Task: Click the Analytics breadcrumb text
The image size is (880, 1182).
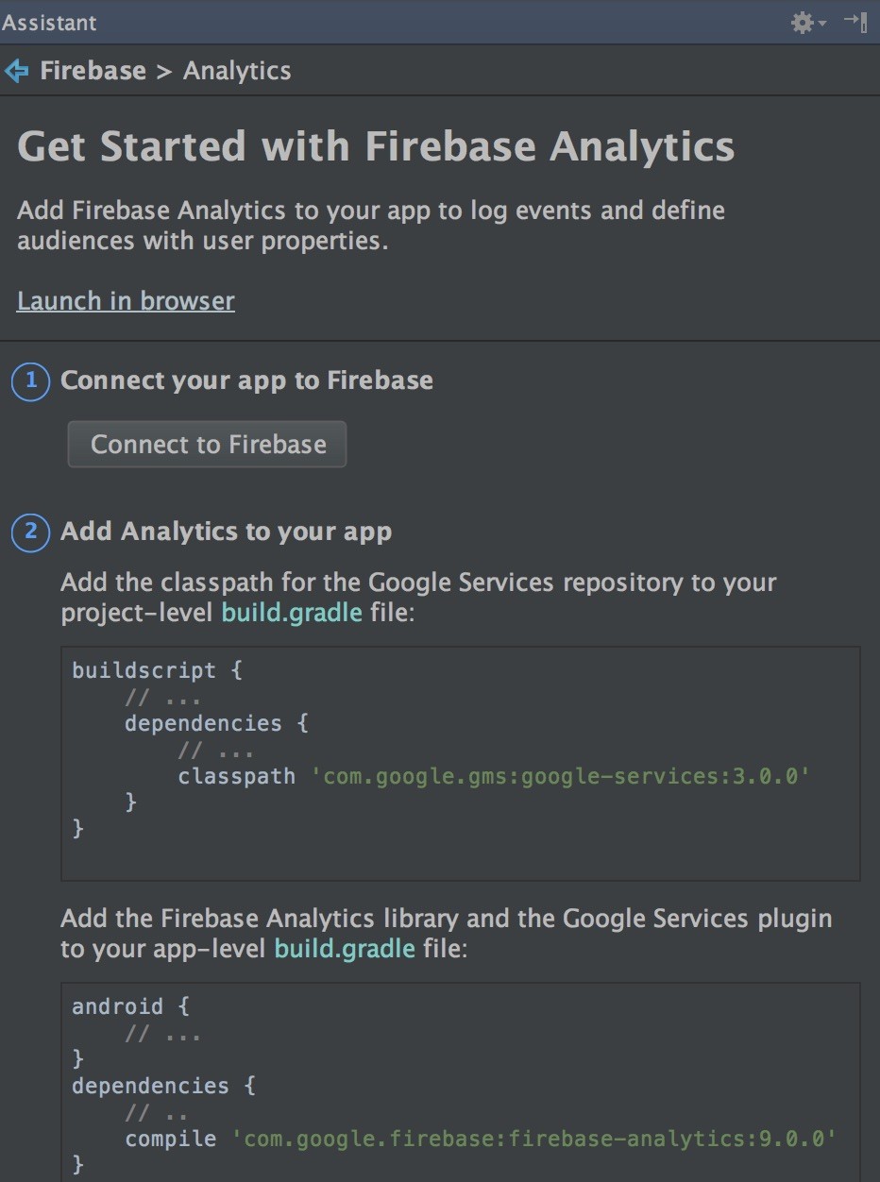Action: [237, 71]
